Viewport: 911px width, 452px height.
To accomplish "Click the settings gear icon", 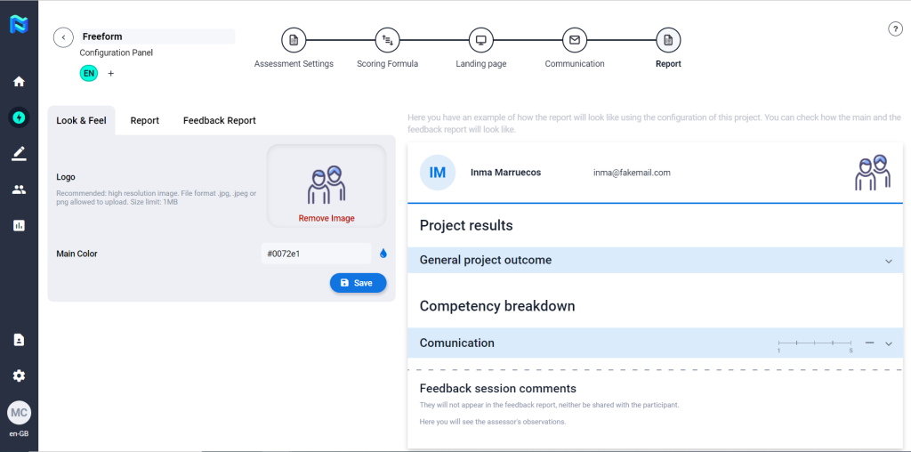I will 19,375.
